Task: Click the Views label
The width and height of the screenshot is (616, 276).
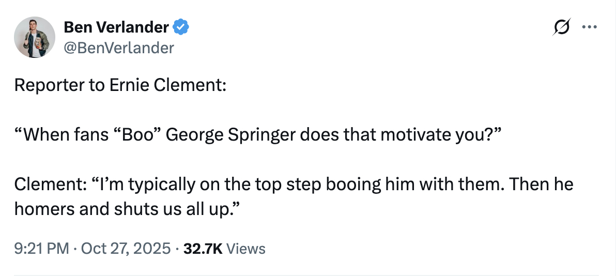Action: 246,249
